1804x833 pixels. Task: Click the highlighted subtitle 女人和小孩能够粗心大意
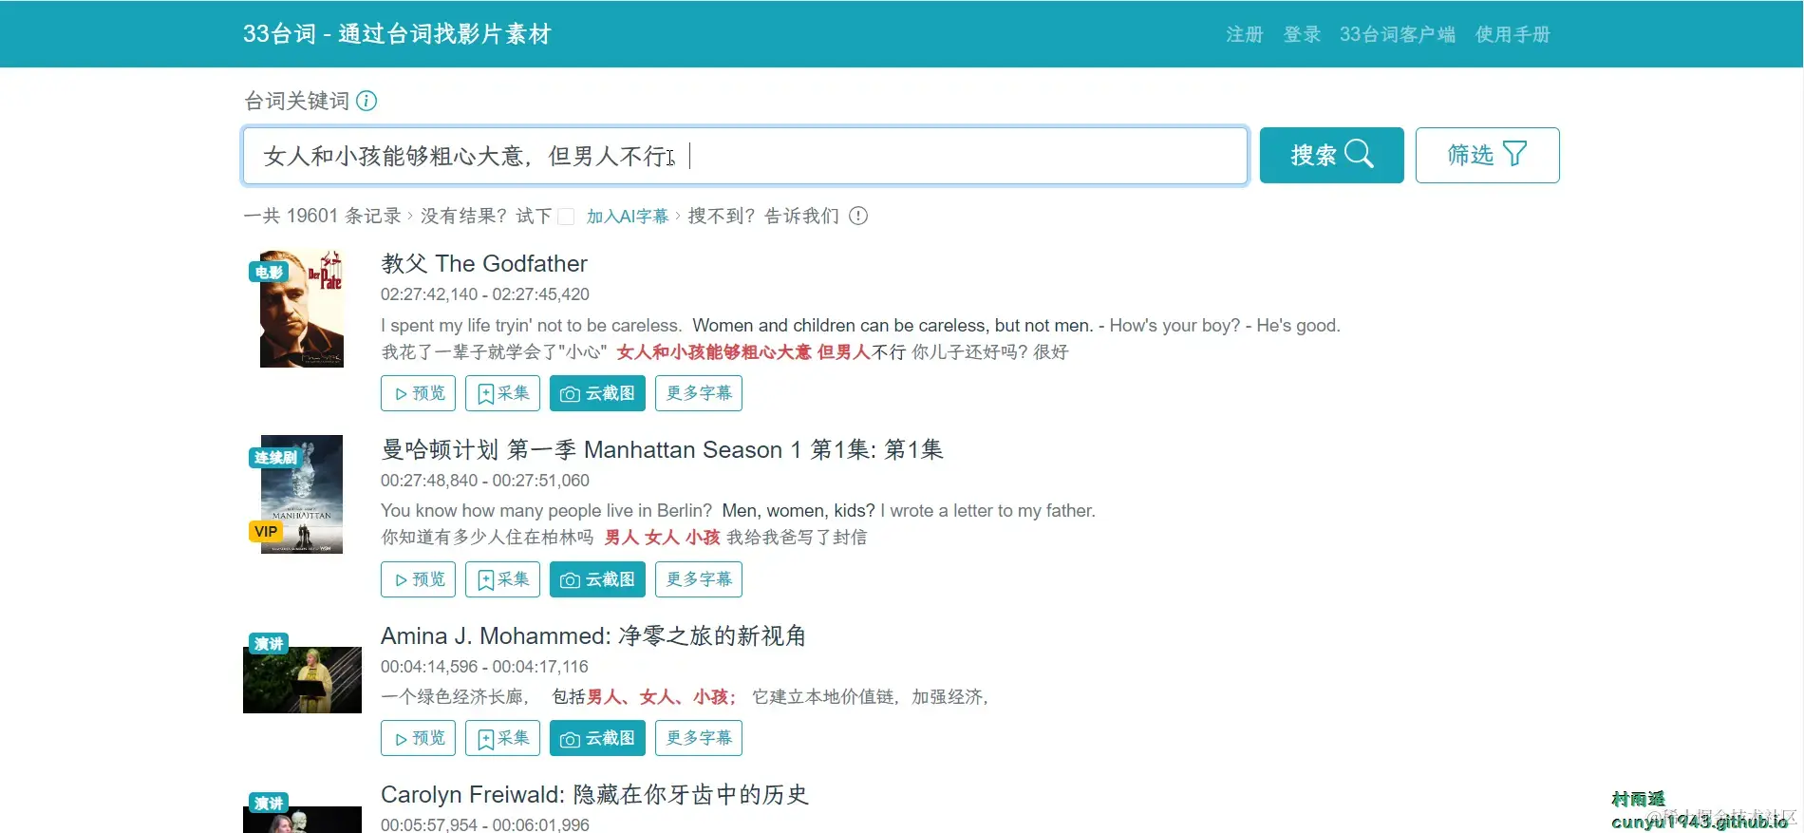pos(714,352)
